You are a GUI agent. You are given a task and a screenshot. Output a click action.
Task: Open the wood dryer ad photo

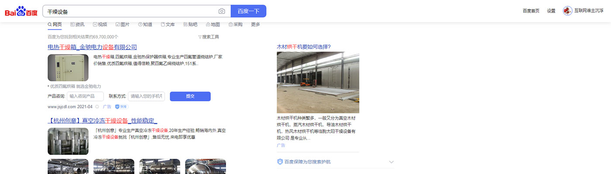pos(318,83)
